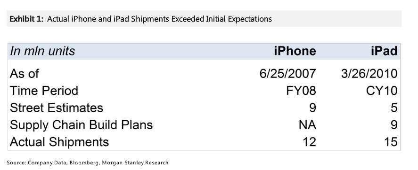Select the 'In mln units' header cell
The height and width of the screenshot is (170, 418).
[x=42, y=51]
